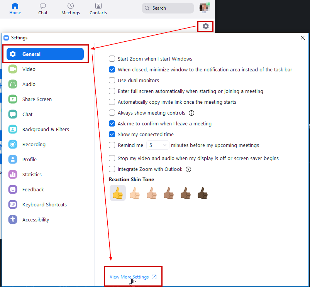The height and width of the screenshot is (287, 310).
Task: Click the Zoom logo in Settings title bar
Action: [x=6, y=38]
